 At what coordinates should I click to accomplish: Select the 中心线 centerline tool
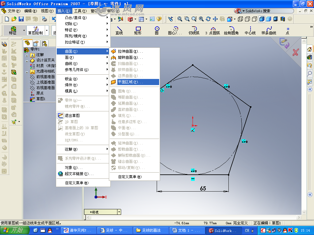(250, 30)
